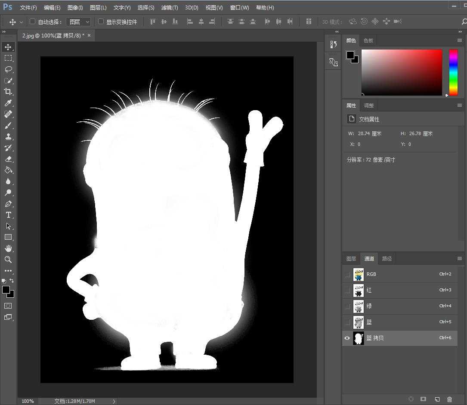This screenshot has width=467, height=405.
Task: Pick a hue on the rainbow slider
Action: click(x=453, y=73)
